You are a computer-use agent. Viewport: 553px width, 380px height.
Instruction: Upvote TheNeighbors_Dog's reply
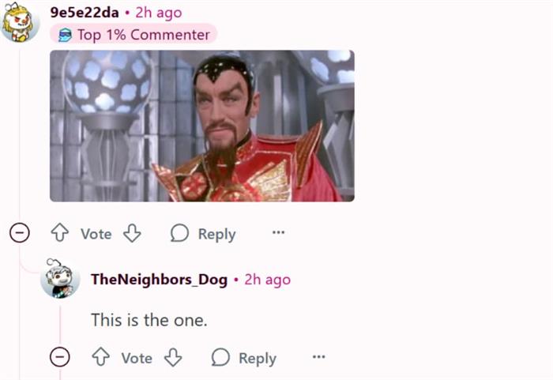(x=101, y=357)
